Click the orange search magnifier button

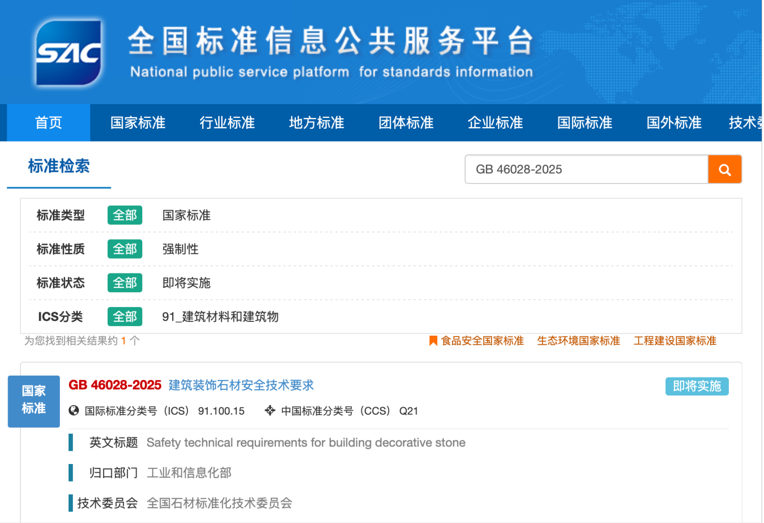click(725, 169)
